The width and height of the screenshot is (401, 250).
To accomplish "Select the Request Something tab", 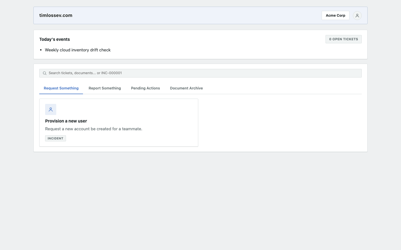I will (61, 88).
